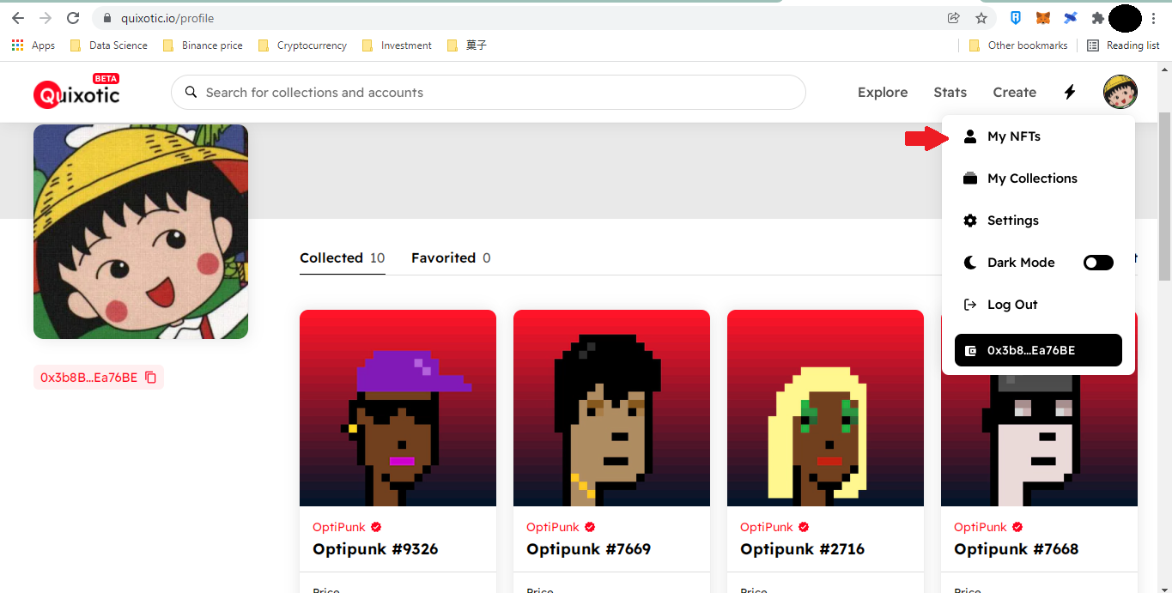
Task: Click the Optipunk #7669 title
Action: coord(589,549)
